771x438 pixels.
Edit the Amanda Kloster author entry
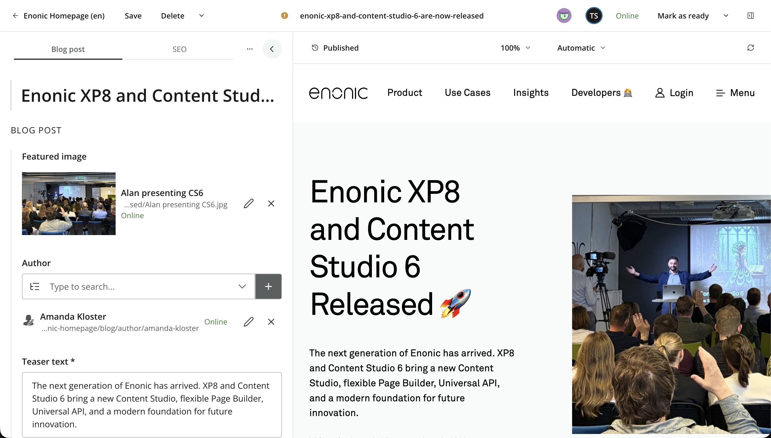248,322
